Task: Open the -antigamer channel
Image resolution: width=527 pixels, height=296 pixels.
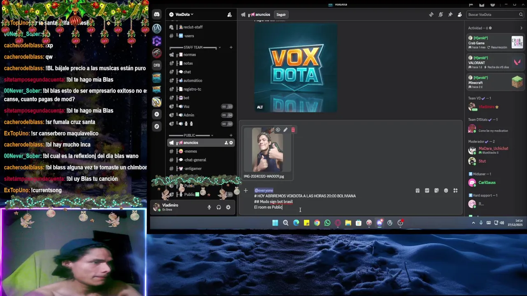Action: coord(201,169)
